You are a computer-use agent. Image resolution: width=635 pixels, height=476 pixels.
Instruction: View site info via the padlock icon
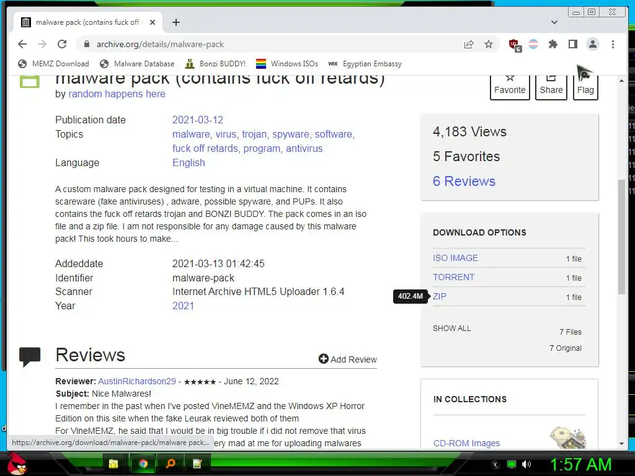86,44
